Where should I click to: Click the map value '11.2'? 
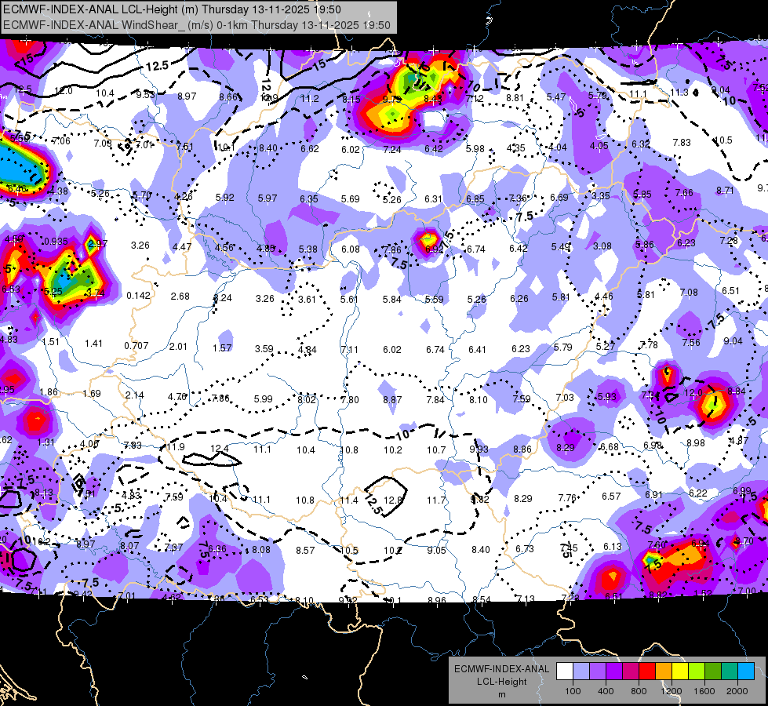pos(310,99)
